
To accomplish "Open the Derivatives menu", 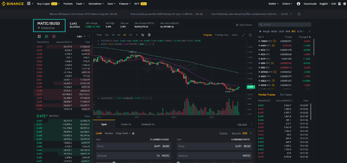I will pos(96,4).
